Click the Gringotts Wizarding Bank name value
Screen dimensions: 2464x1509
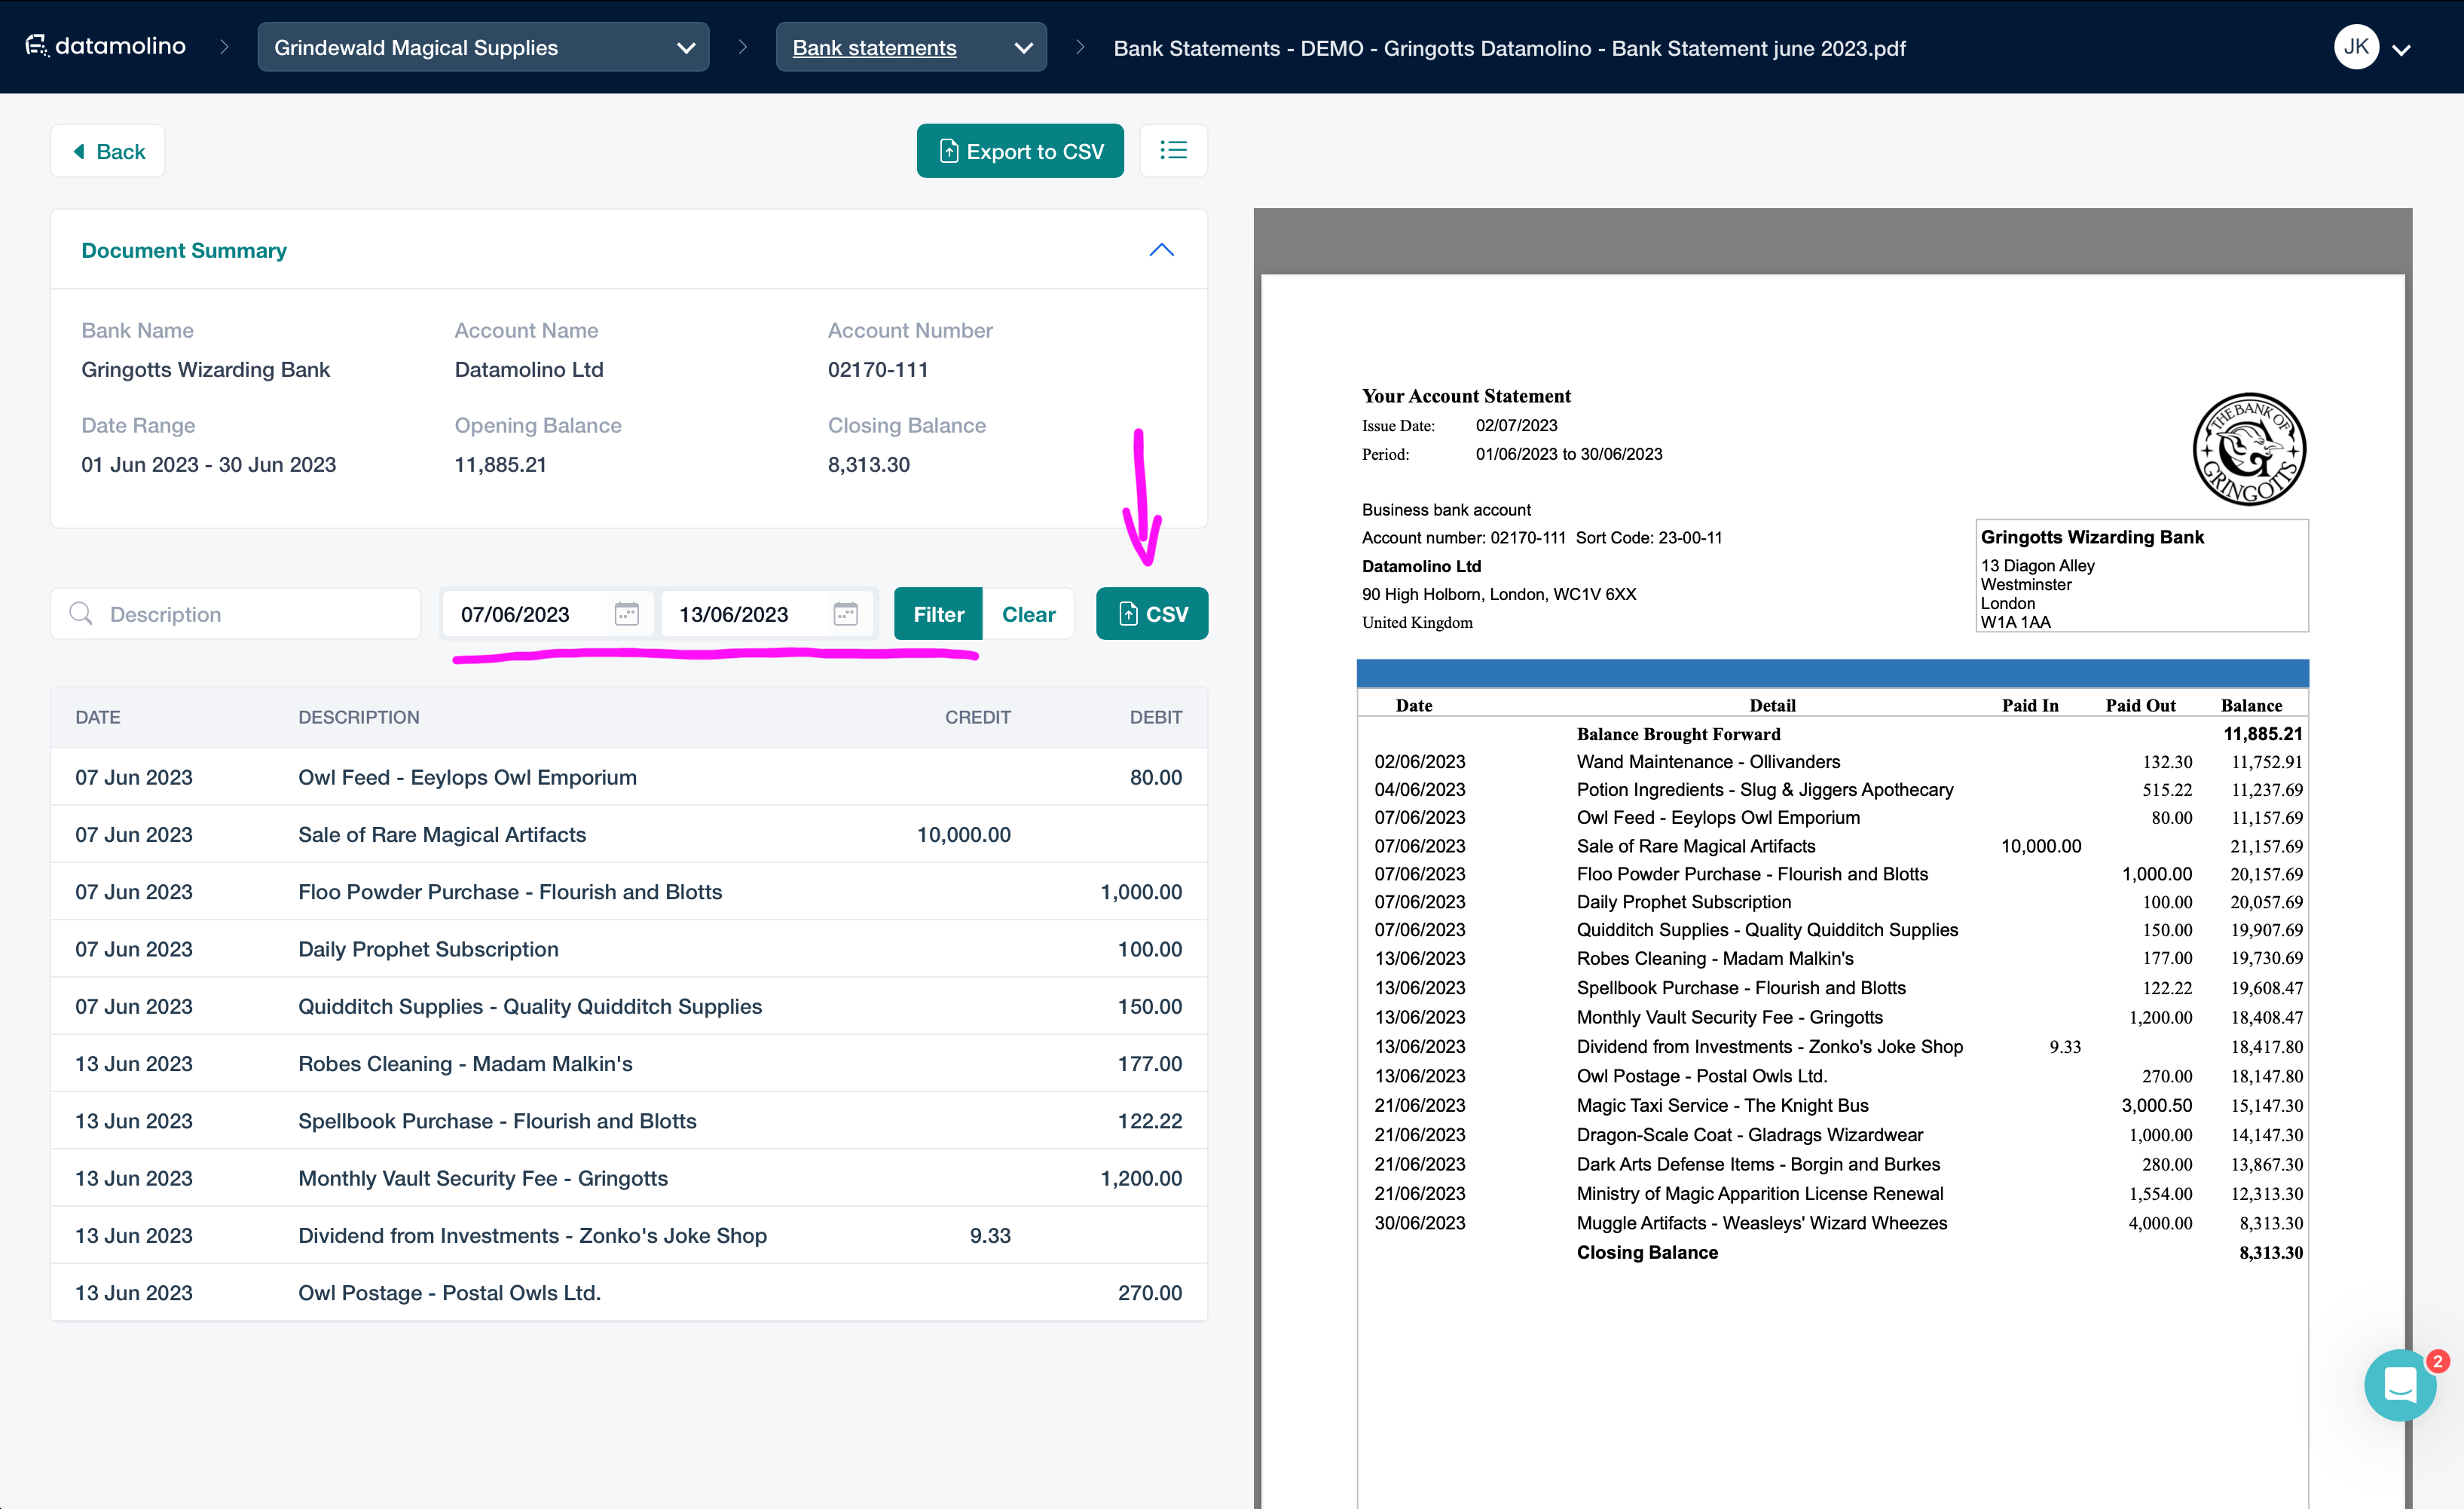click(205, 370)
